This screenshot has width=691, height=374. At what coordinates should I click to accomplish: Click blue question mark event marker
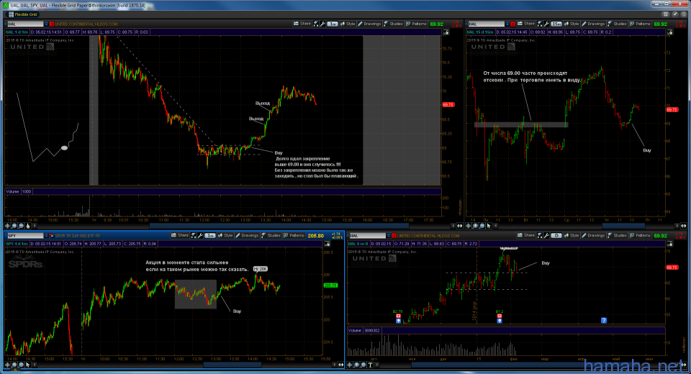tap(604, 320)
